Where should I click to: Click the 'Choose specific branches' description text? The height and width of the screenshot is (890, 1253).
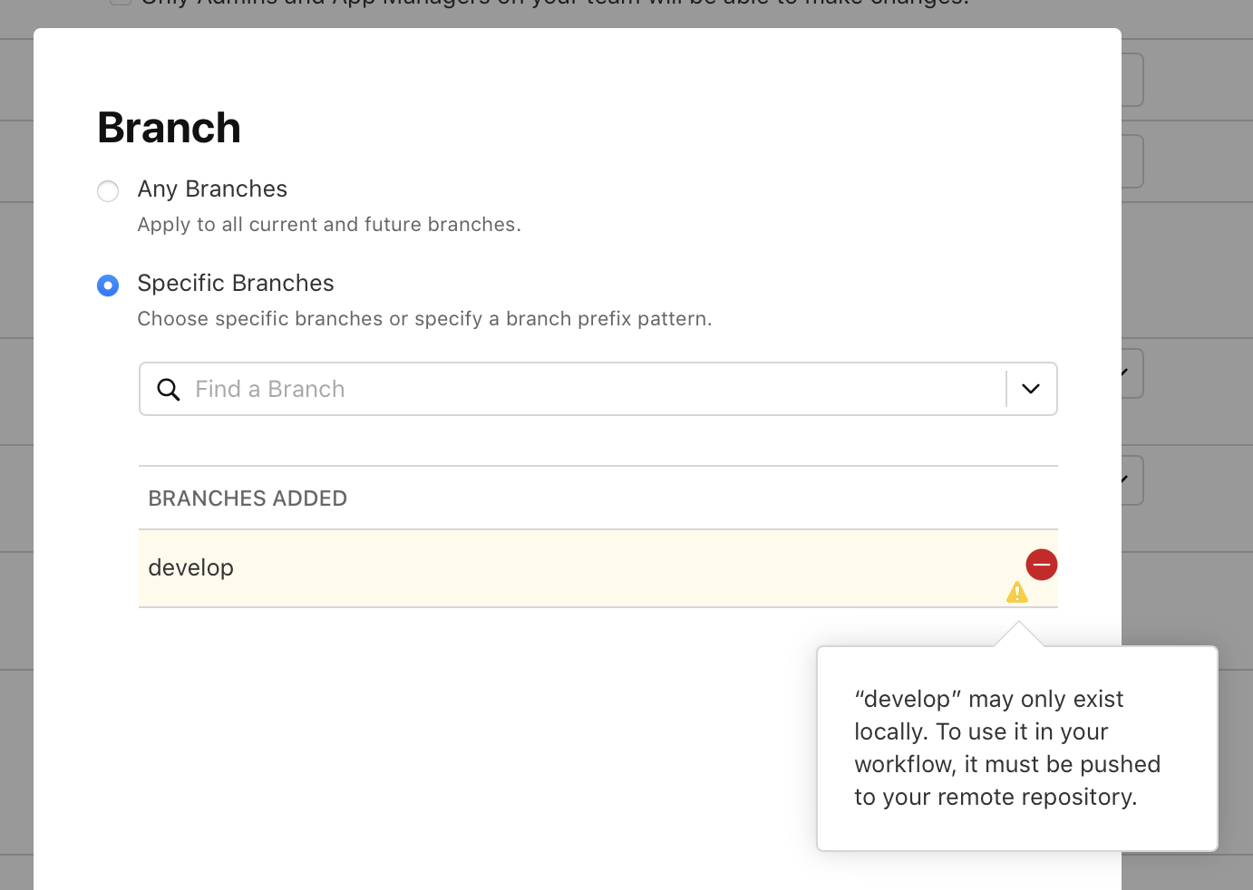[424, 319]
